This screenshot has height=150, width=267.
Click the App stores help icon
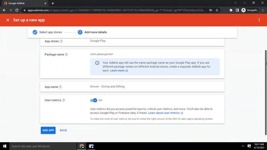point(61,41)
